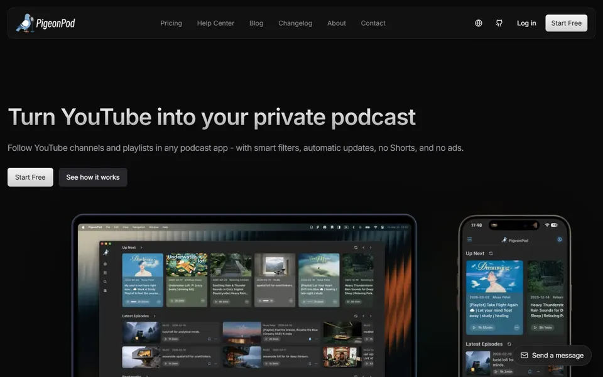Go to previous Up Next page in laptop app

click(364, 248)
